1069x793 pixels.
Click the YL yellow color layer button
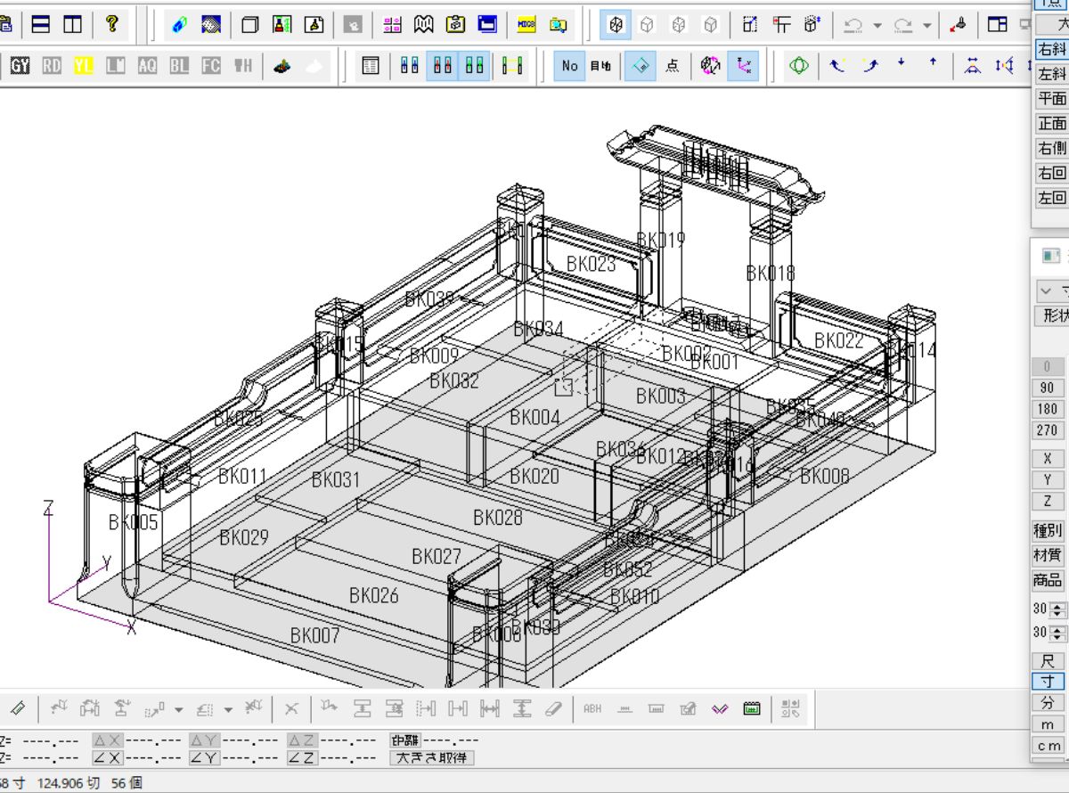[84, 66]
